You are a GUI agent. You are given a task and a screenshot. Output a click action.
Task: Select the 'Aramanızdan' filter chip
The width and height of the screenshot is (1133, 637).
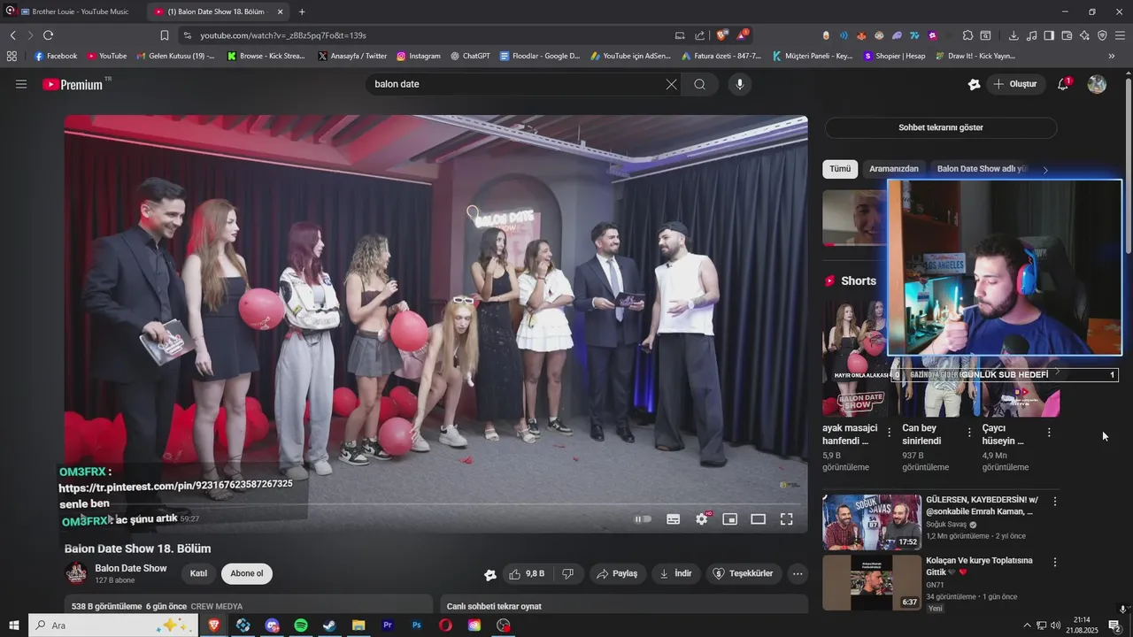(x=894, y=169)
